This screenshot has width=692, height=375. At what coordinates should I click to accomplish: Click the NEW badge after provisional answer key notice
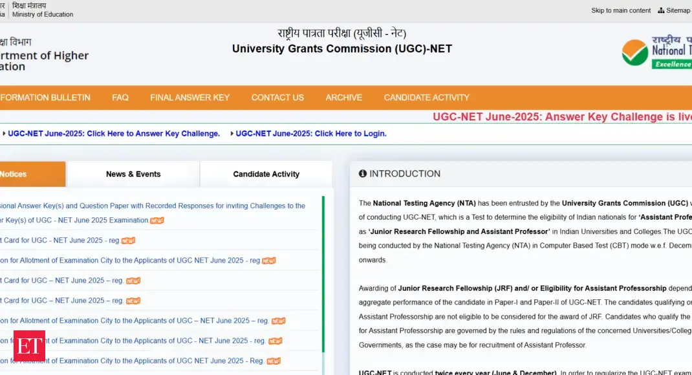[x=157, y=220]
